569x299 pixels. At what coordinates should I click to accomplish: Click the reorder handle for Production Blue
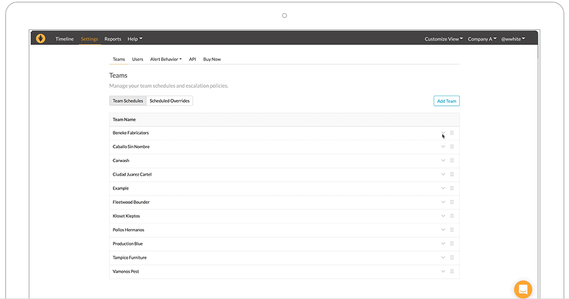coord(452,243)
